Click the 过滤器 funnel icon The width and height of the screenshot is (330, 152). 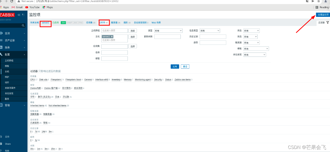click(x=327, y=22)
